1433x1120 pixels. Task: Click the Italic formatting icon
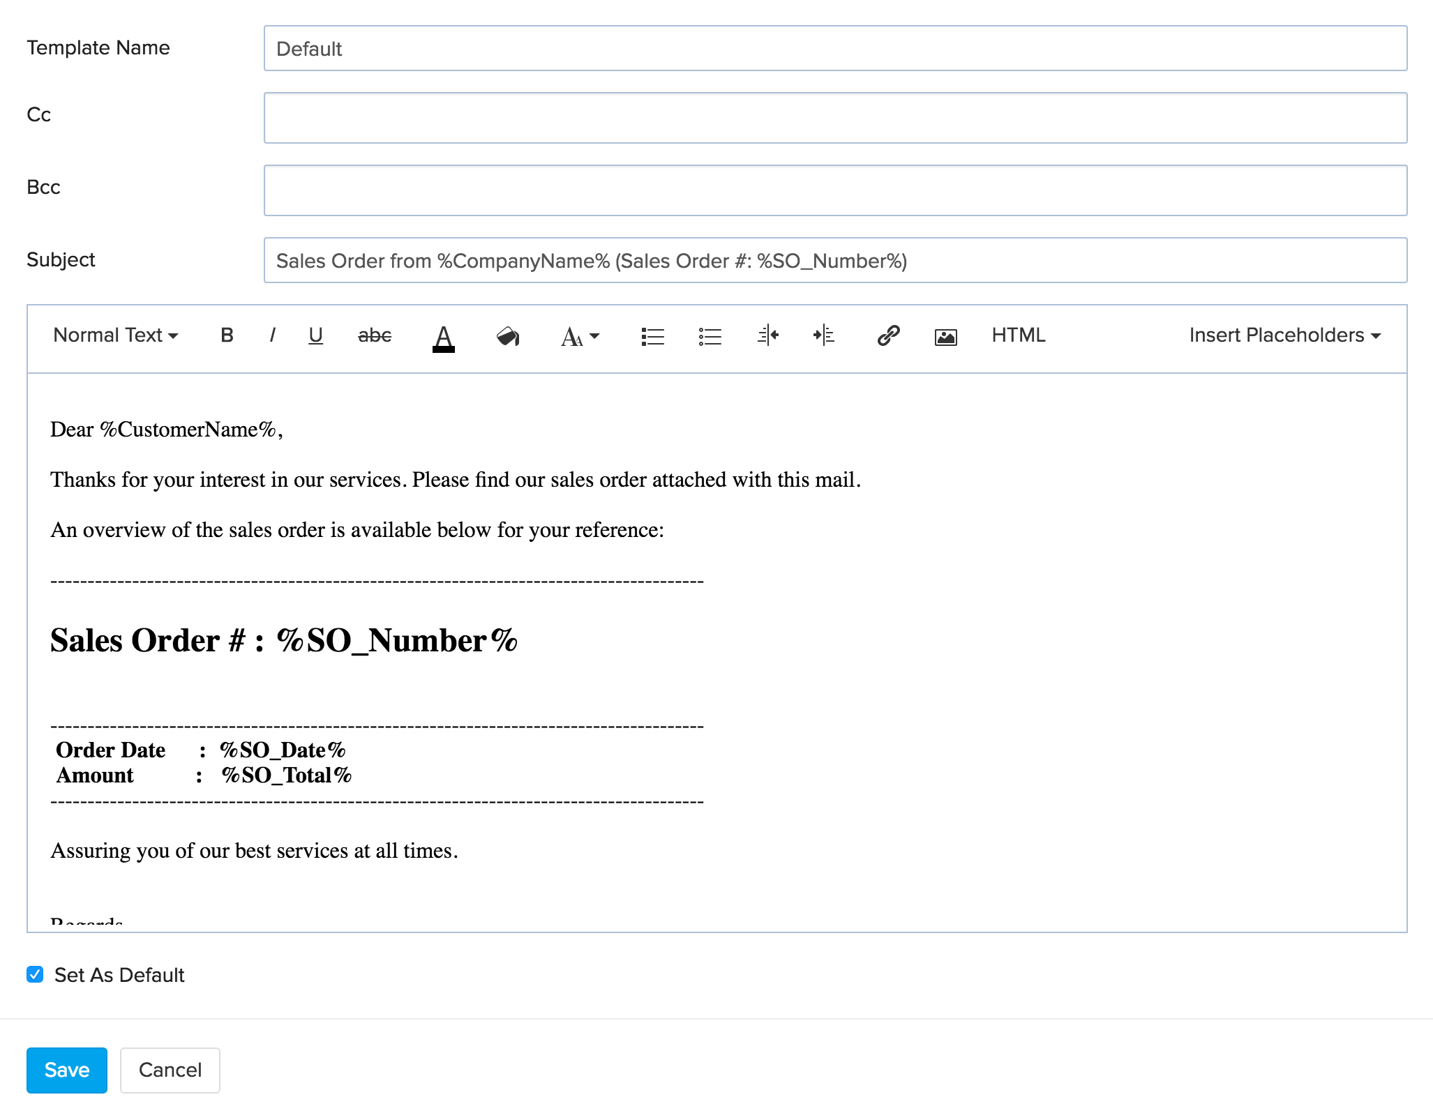273,338
